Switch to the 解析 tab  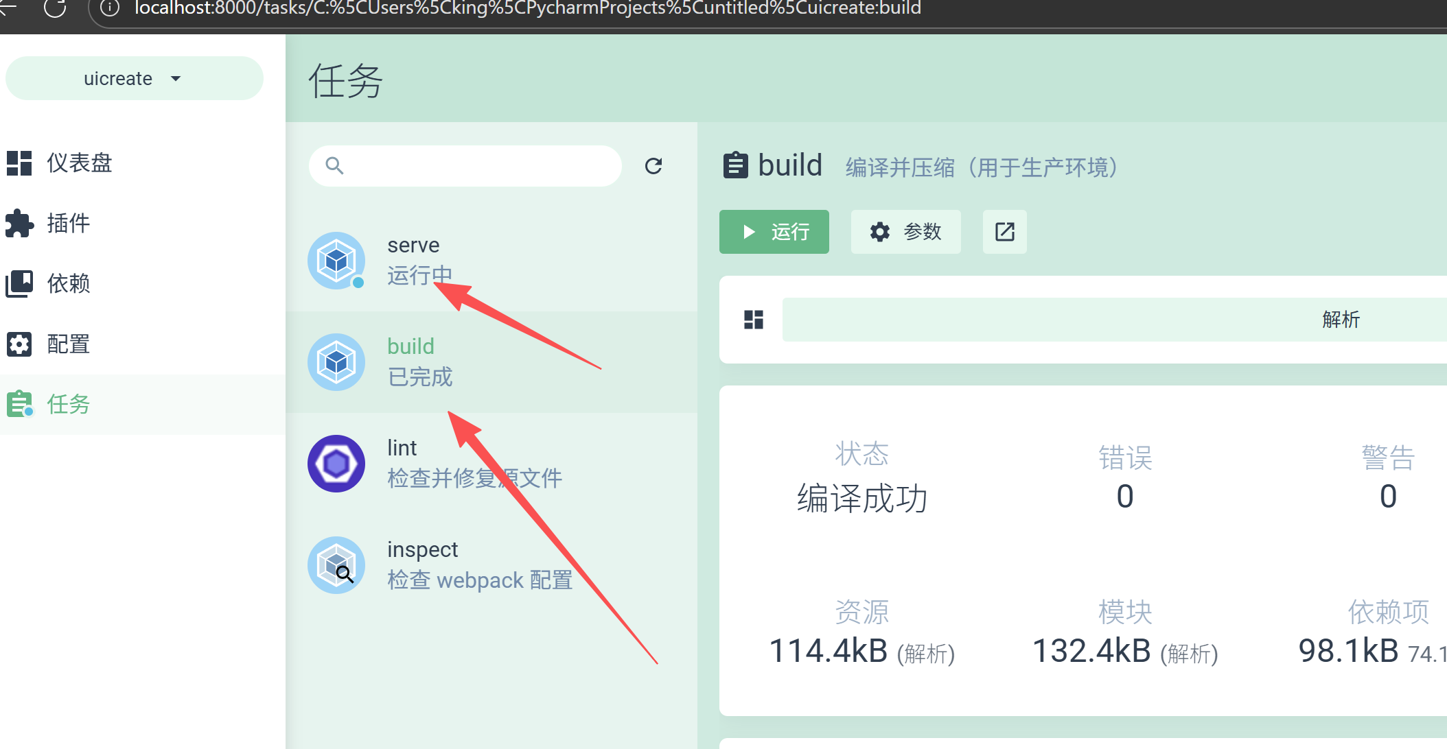coord(1340,320)
